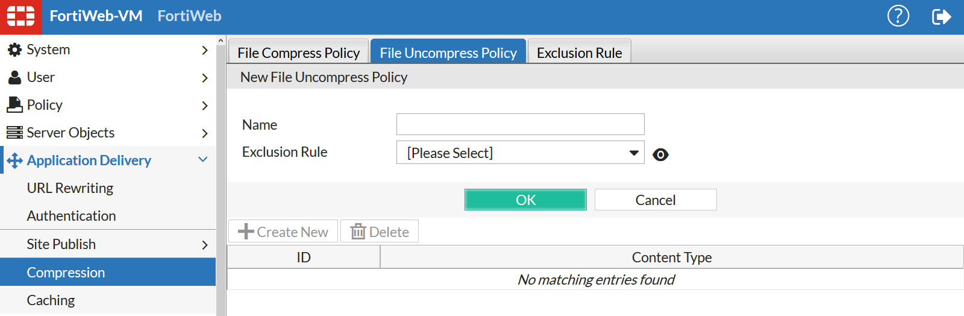Open the help question mark icon
964x316 pixels.
(898, 16)
